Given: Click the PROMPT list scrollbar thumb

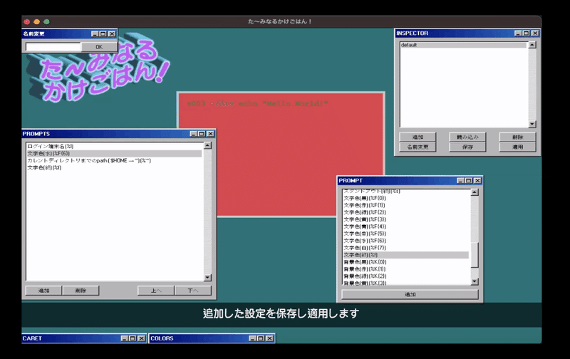Looking at the screenshot, I should [x=475, y=256].
